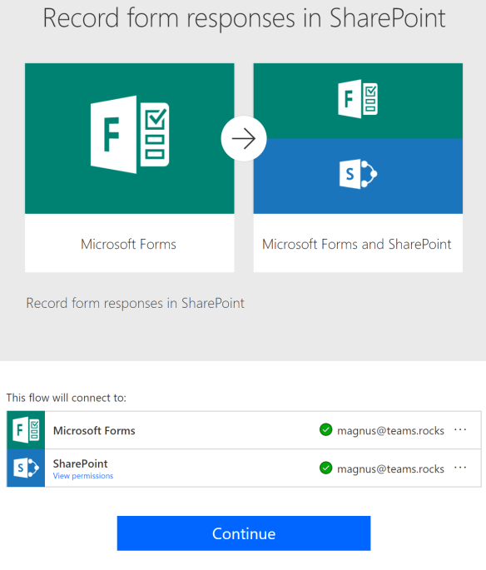Click the SharePoint connection name

pos(81,463)
